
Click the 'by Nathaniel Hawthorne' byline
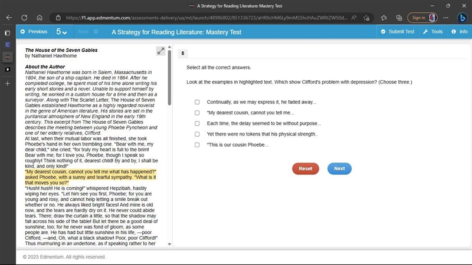(51, 56)
